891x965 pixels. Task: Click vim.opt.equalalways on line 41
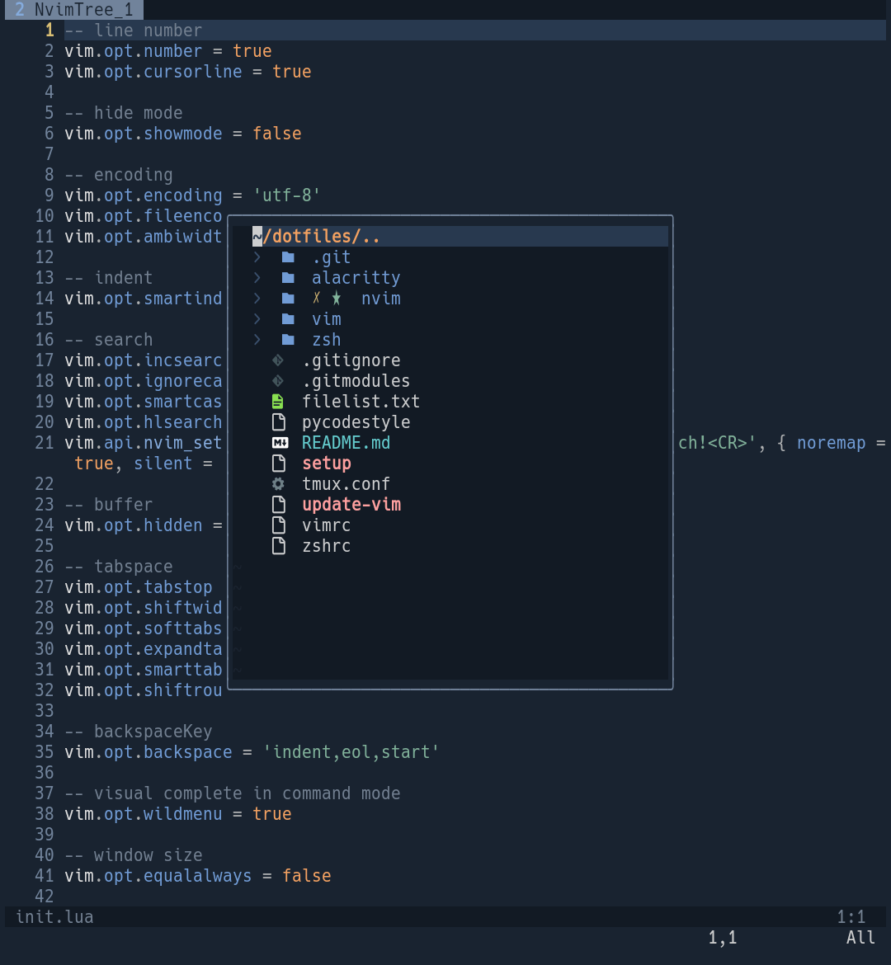pyautogui.click(x=158, y=876)
